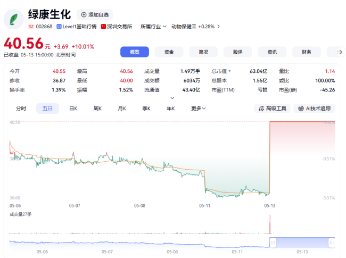The image size is (346, 258).
Task: Open the 更多 chart period dropdown
Action: (198, 109)
